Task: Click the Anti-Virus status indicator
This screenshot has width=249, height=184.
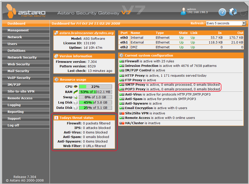Action: point(122,95)
